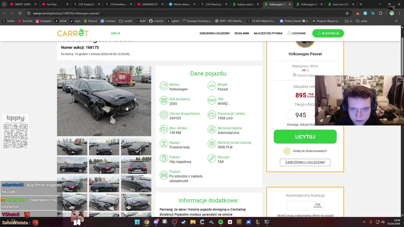Image resolution: width=404 pixels, height=227 pixels.
Task: Click the green REJESTRACJA button
Action: click(328, 33)
